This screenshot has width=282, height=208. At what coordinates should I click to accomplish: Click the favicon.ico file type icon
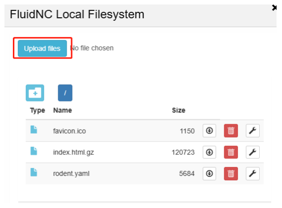click(x=34, y=130)
